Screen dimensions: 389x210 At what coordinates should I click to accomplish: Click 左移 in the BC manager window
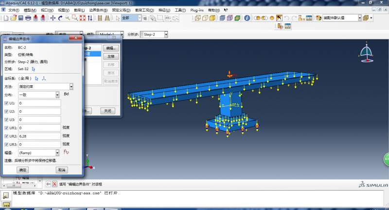coord(111,57)
